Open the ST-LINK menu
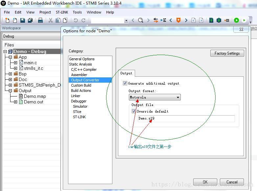Image resolution: width=257 pixels, height=191 pixels. [x=62, y=12]
